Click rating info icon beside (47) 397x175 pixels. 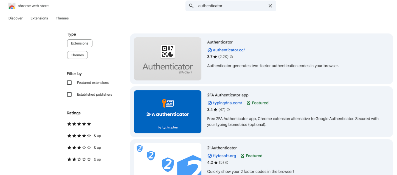point(228,110)
